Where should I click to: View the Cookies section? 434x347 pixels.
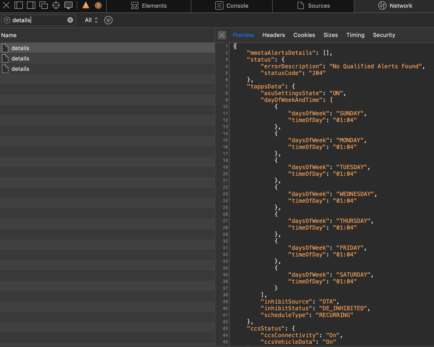coord(304,35)
